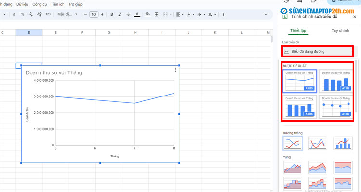This screenshot has width=361, height=192.
Task: Toggle bold formatting in toolbar
Action: (x=112, y=15)
